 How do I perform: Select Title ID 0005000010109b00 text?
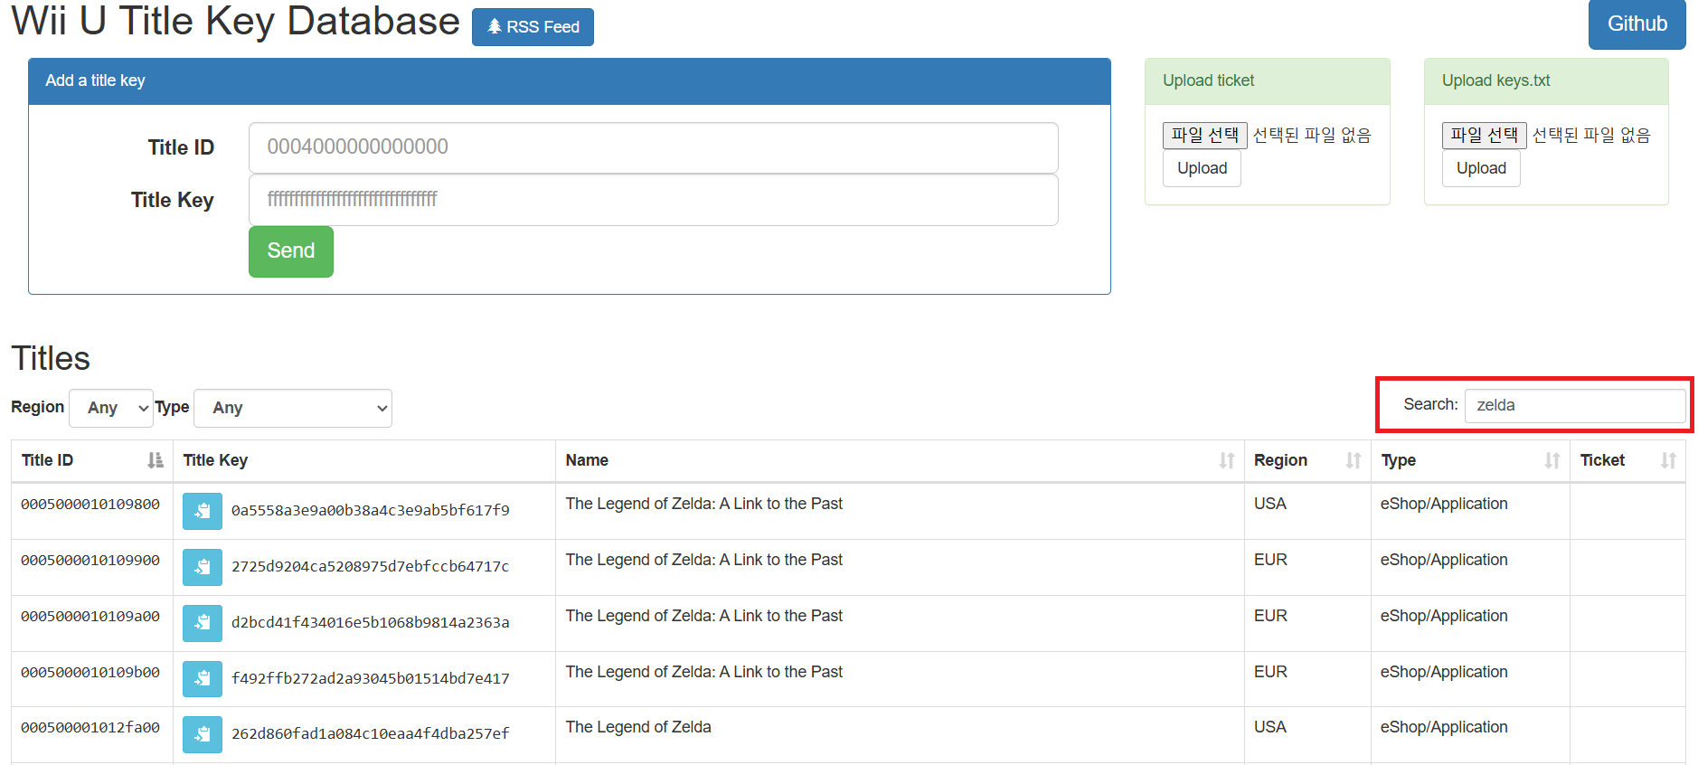click(x=90, y=673)
